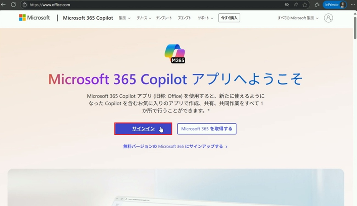Click the サインイン button

coord(143,129)
